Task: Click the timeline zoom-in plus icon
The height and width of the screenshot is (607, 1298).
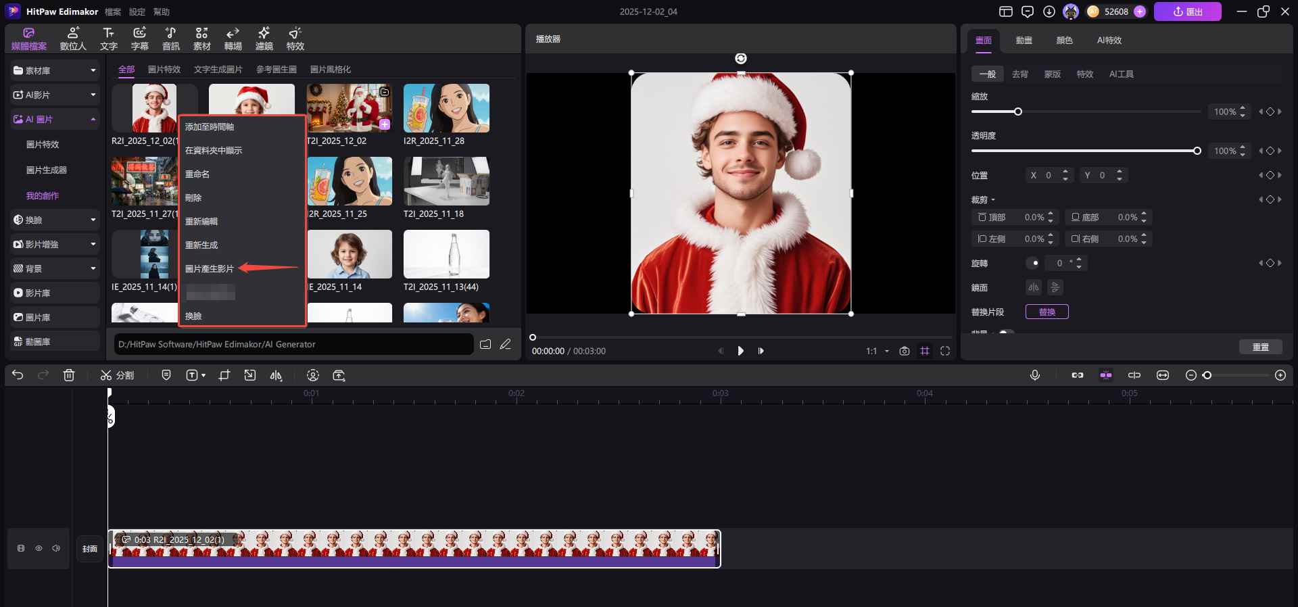Action: (x=1280, y=375)
